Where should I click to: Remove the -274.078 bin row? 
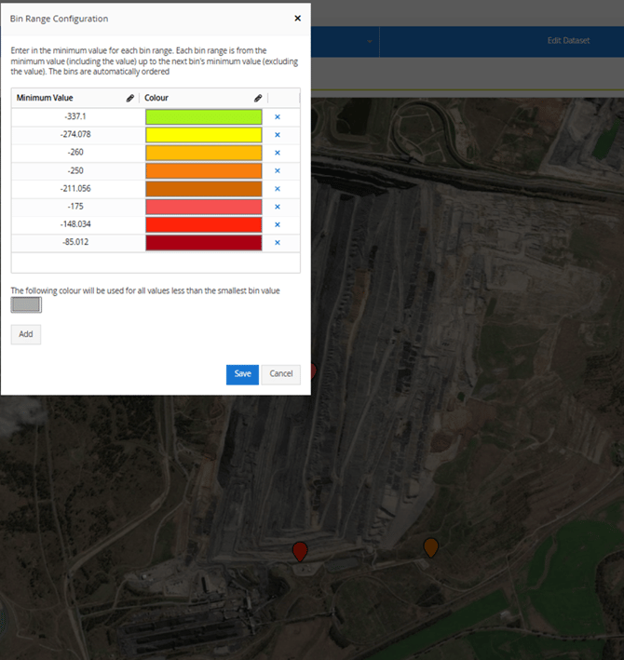coord(278,135)
